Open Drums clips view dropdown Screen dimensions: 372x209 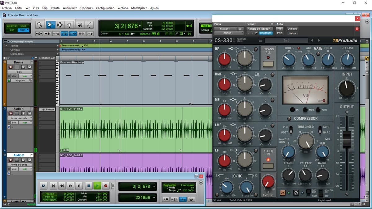[20, 72]
